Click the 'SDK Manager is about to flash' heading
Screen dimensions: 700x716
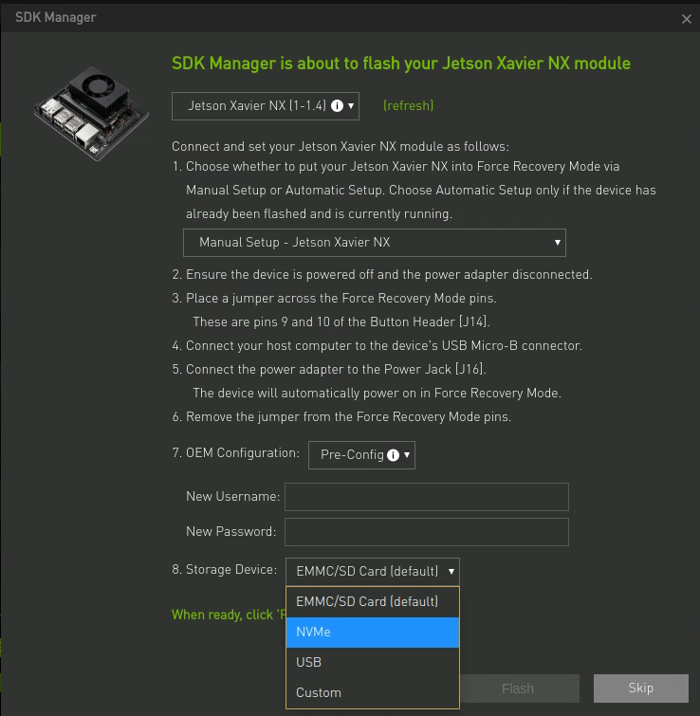coord(401,64)
